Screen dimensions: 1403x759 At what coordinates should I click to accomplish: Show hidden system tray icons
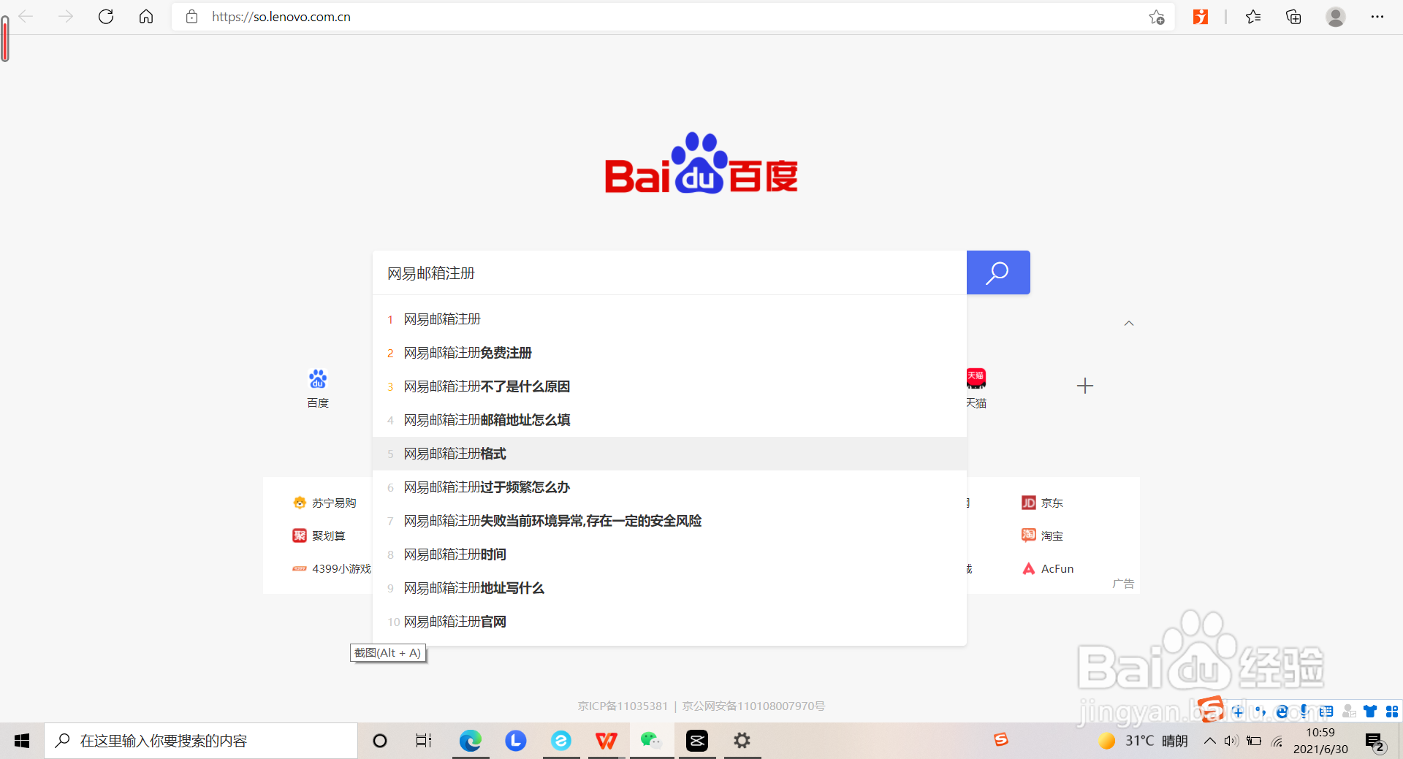point(1209,741)
